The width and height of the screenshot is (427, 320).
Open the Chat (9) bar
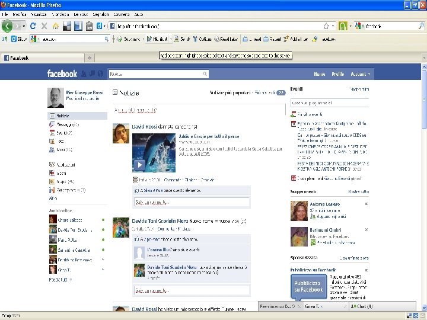click(383, 306)
